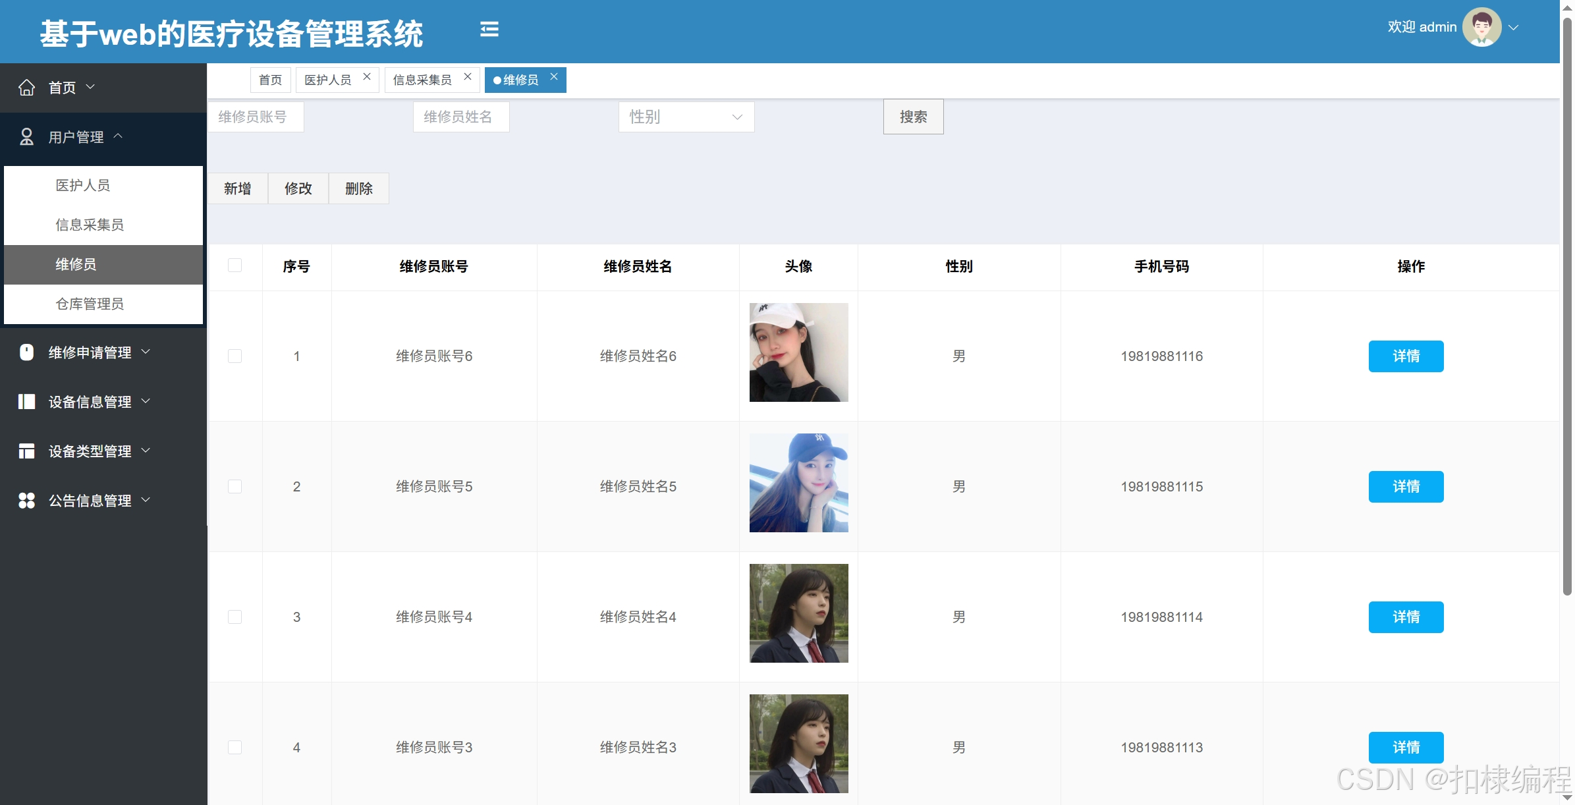Click the 维修员姓名4 name cell
The image size is (1575, 805).
[638, 617]
